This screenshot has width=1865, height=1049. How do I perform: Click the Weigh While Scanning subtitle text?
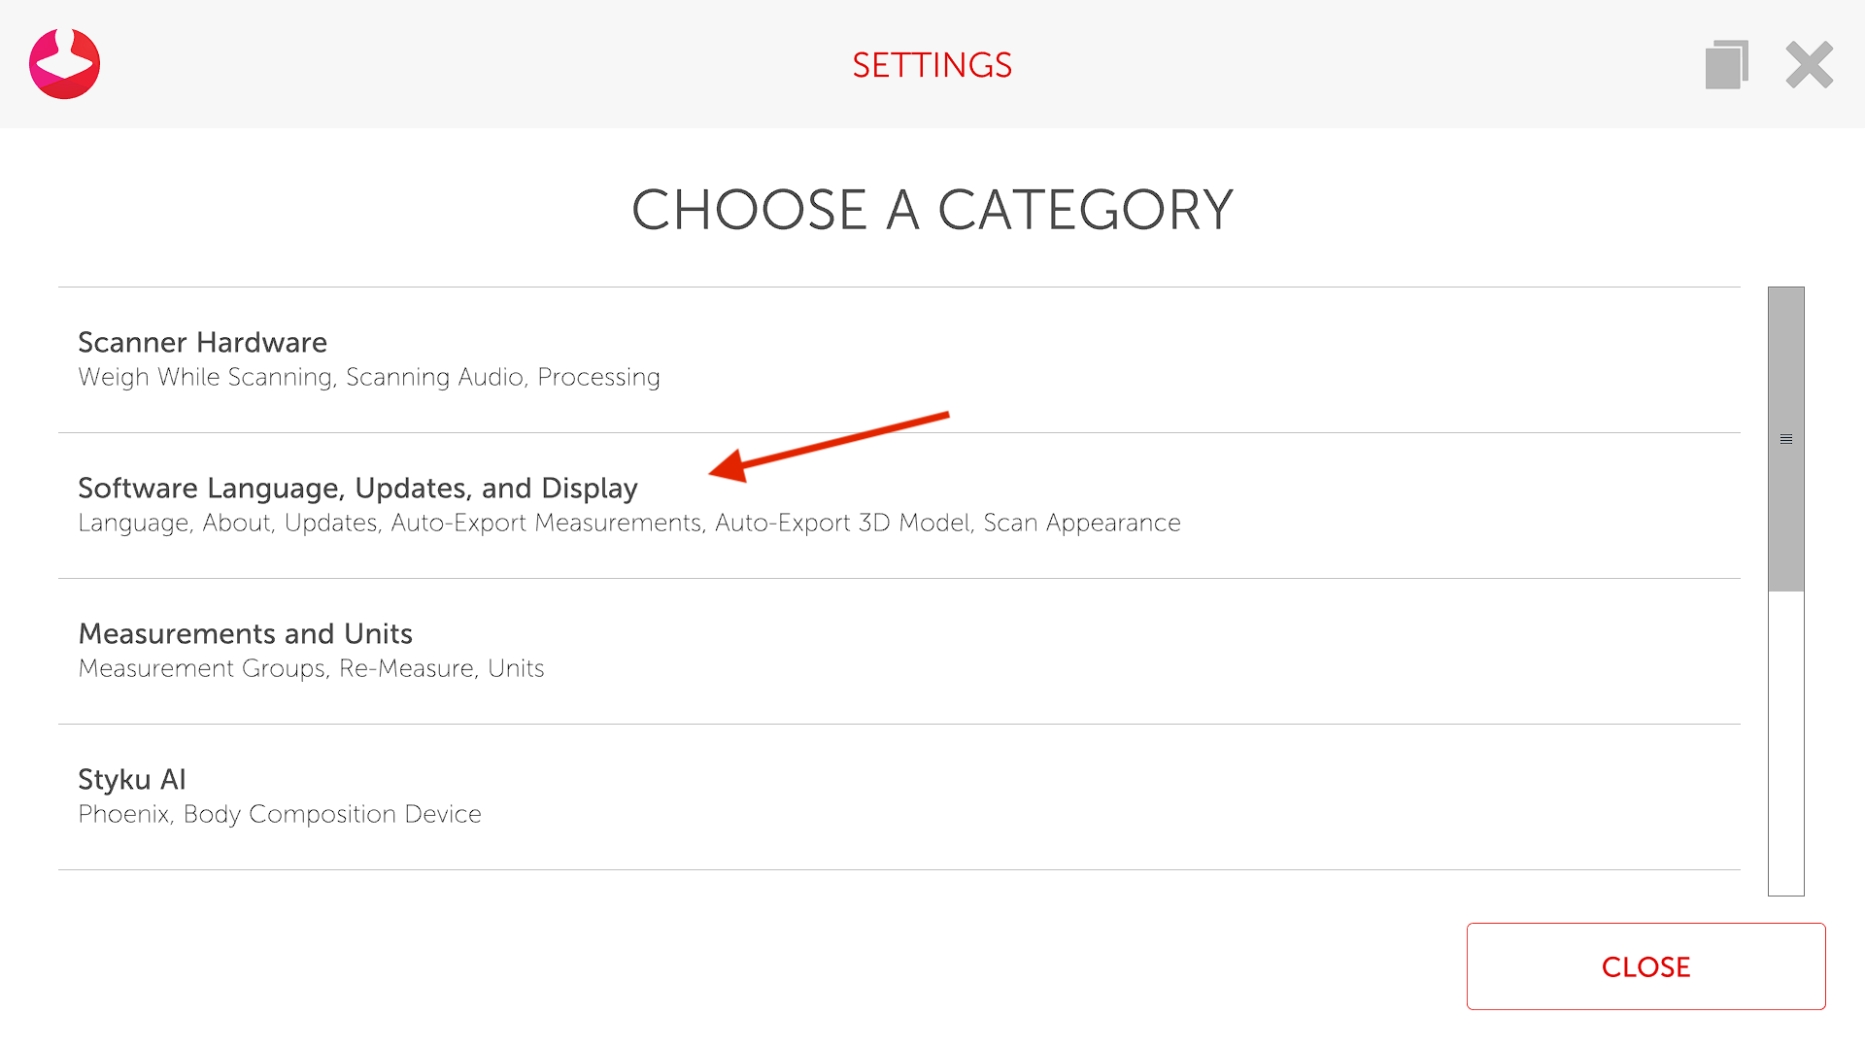coord(205,377)
